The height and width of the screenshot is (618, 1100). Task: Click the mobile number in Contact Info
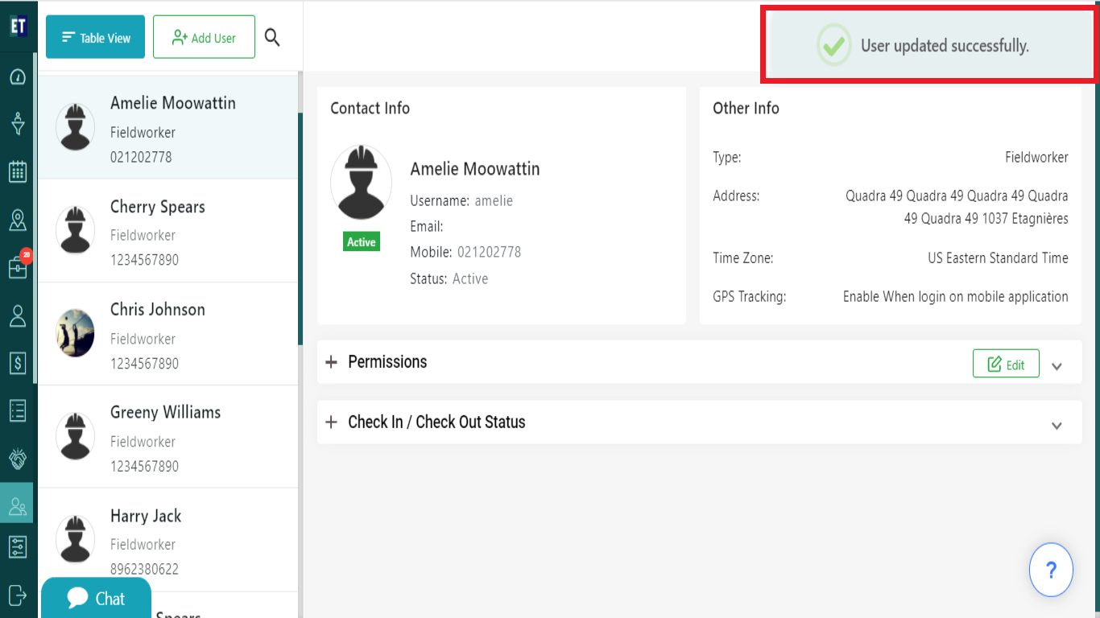[490, 252]
